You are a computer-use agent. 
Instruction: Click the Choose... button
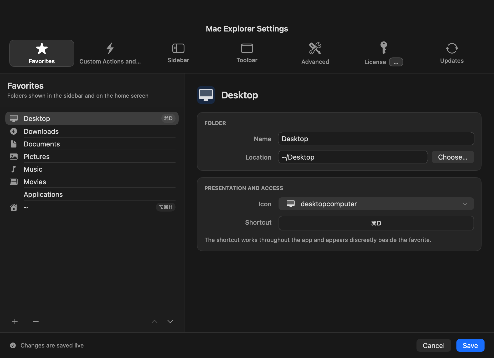(453, 157)
